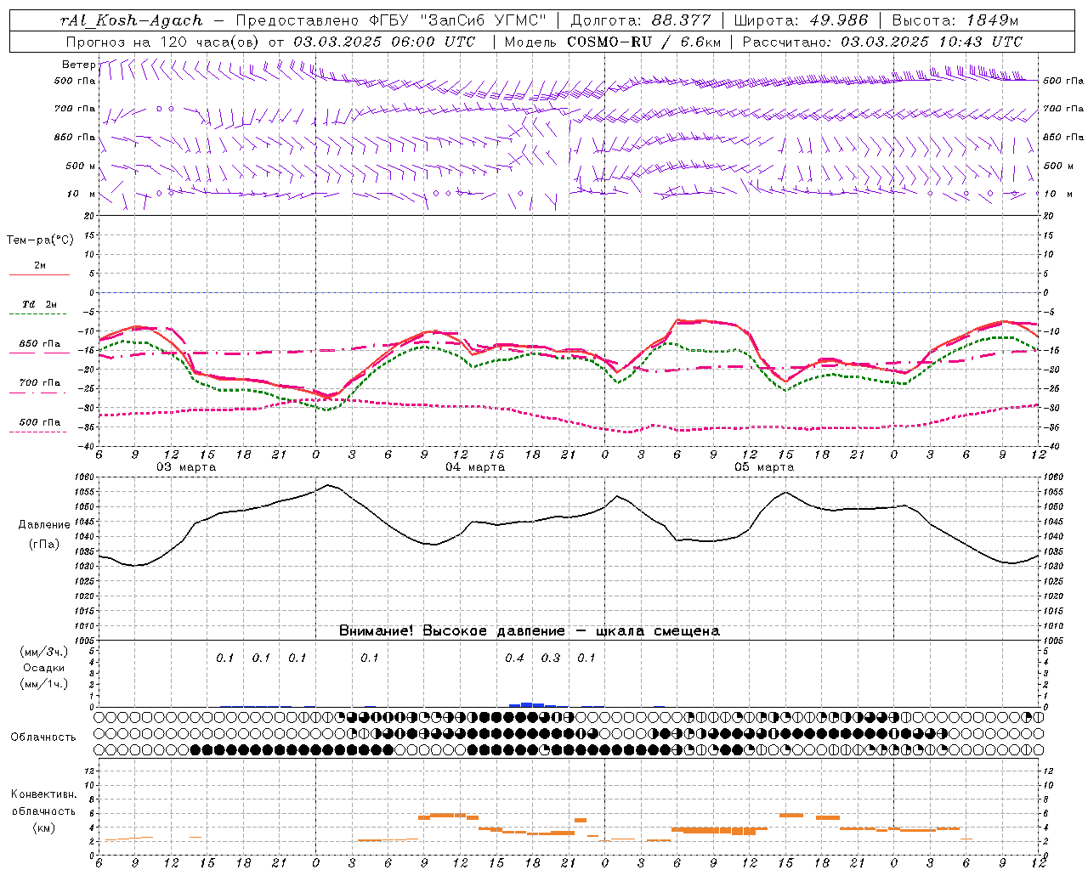Click the (км) unit label
This screenshot has width=1088, height=870.
pos(44,828)
